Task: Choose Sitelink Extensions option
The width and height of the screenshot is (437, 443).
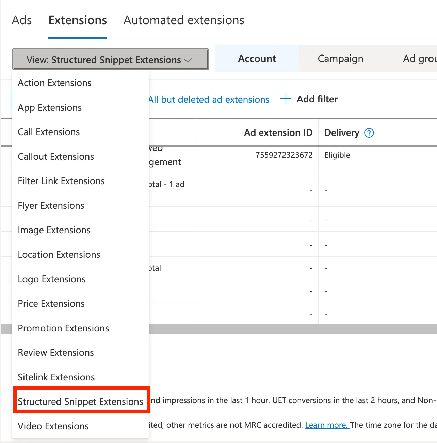Action: point(80,377)
